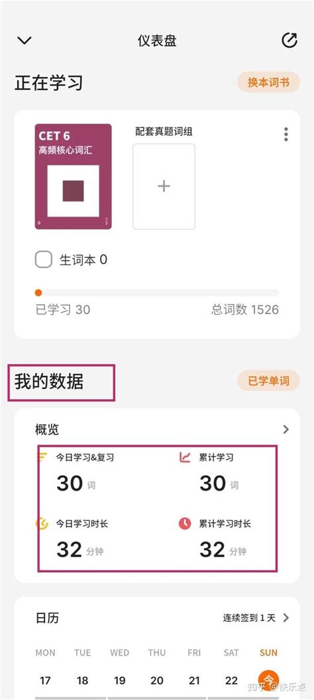Screen dimensions: 314x700
Task: Tap the 今日学习&复习 list icon
Action: coord(42,457)
